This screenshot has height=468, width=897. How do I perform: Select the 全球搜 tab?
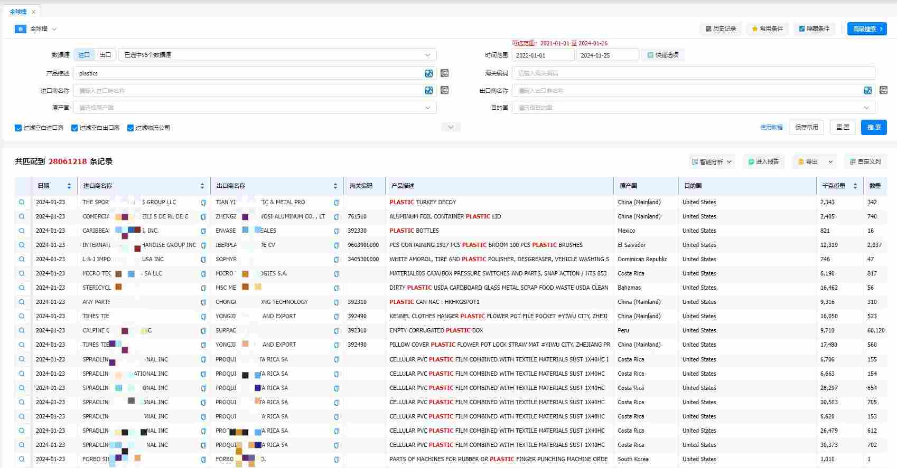18,12
